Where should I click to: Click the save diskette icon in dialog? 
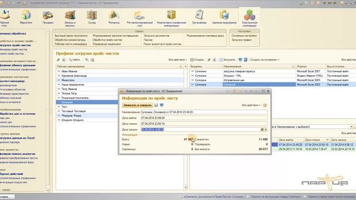(156, 105)
